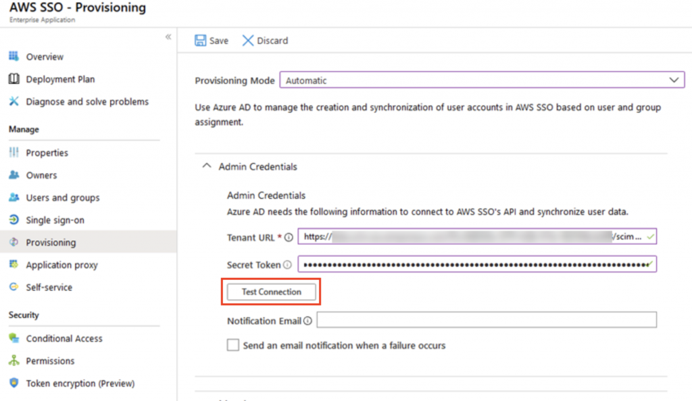Click the Provisioning Mode label
This screenshot has width=692, height=401.
234,80
